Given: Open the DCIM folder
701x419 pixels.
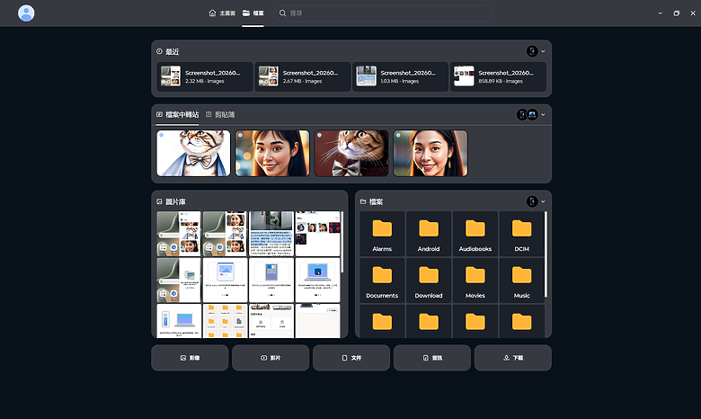Looking at the screenshot, I should click(x=521, y=234).
